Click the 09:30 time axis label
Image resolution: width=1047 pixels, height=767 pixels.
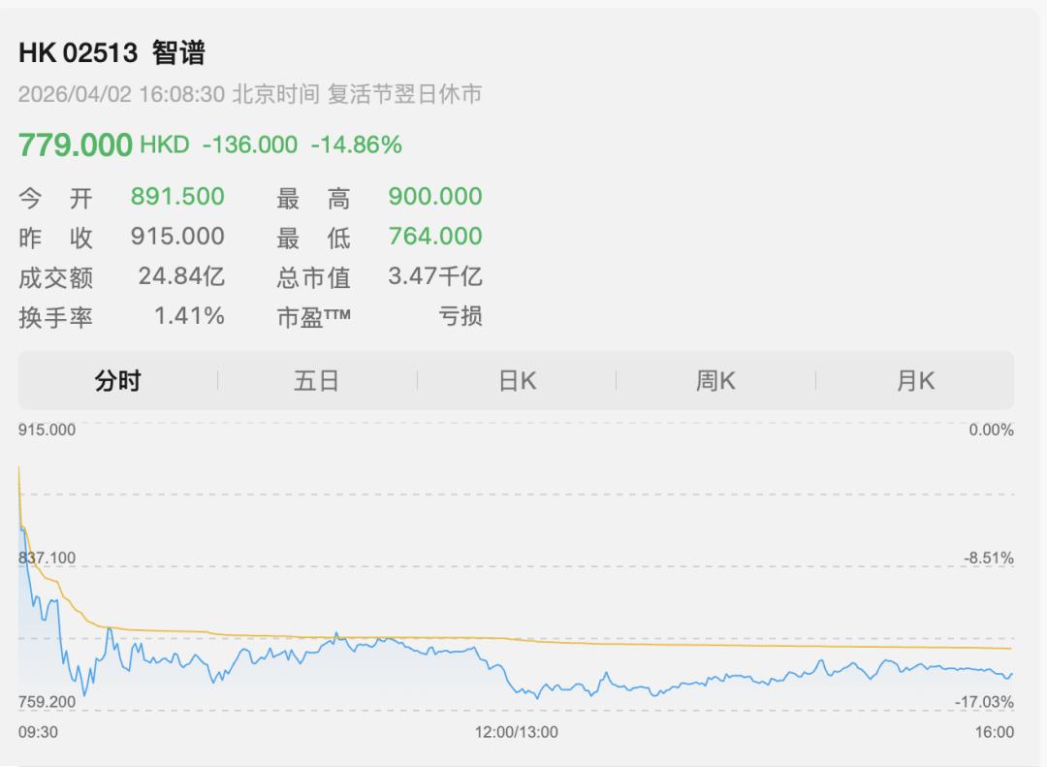(39, 734)
